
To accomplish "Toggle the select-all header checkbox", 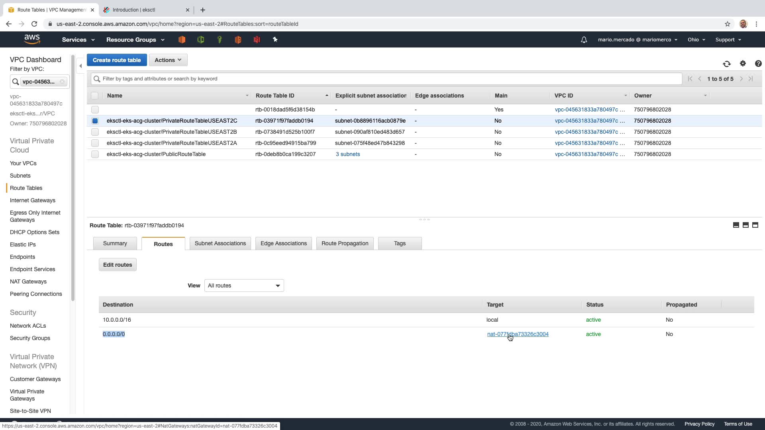I will (95, 96).
